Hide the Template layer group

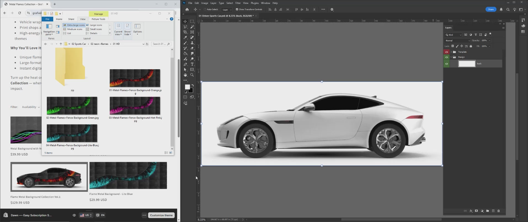tap(447, 52)
